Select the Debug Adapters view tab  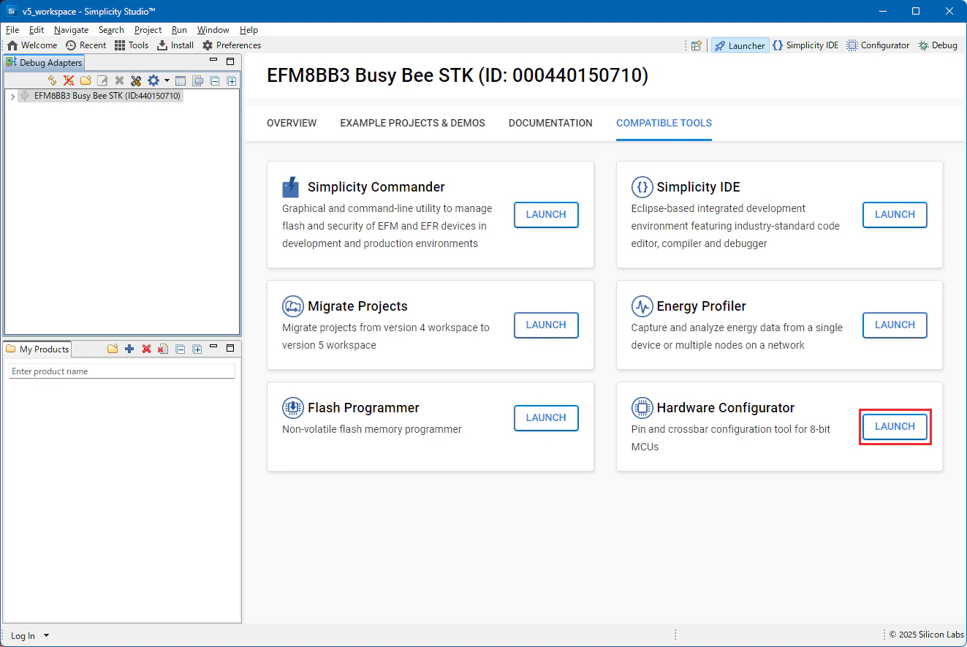click(x=44, y=63)
